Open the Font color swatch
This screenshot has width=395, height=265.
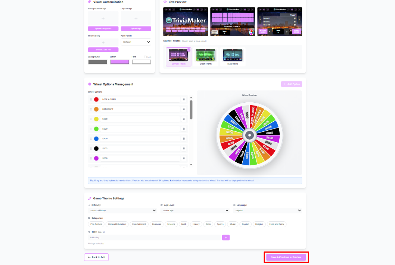(x=141, y=62)
